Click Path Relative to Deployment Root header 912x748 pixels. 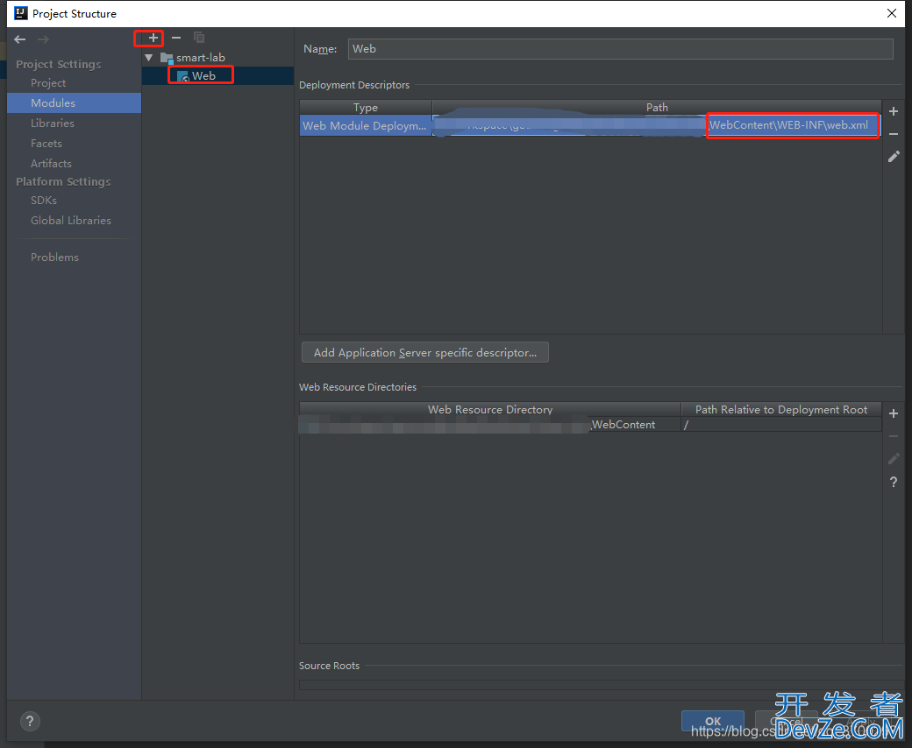coord(781,409)
